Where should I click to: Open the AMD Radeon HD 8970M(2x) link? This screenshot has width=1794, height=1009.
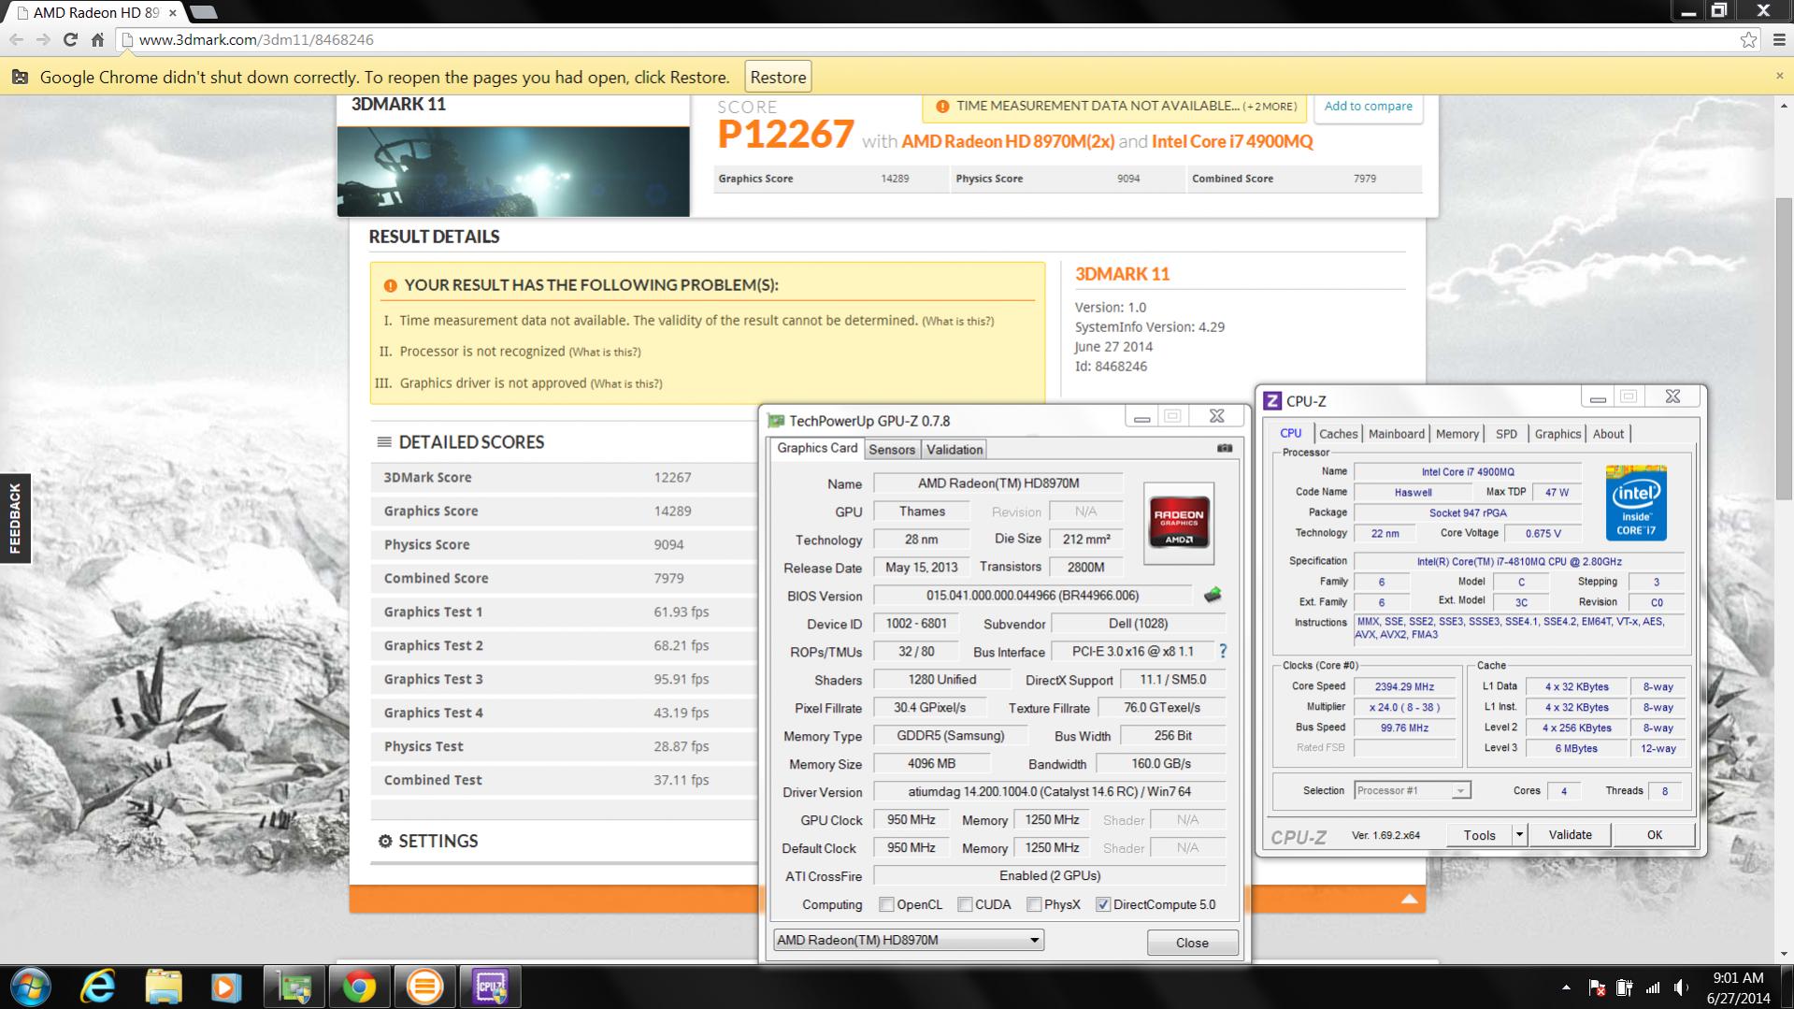pos(1008,141)
